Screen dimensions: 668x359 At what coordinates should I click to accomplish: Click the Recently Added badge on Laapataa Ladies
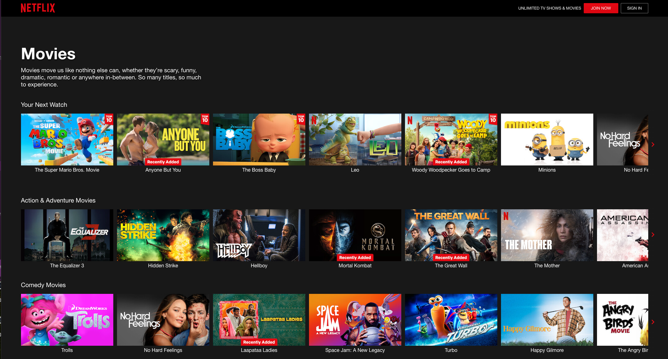point(259,342)
